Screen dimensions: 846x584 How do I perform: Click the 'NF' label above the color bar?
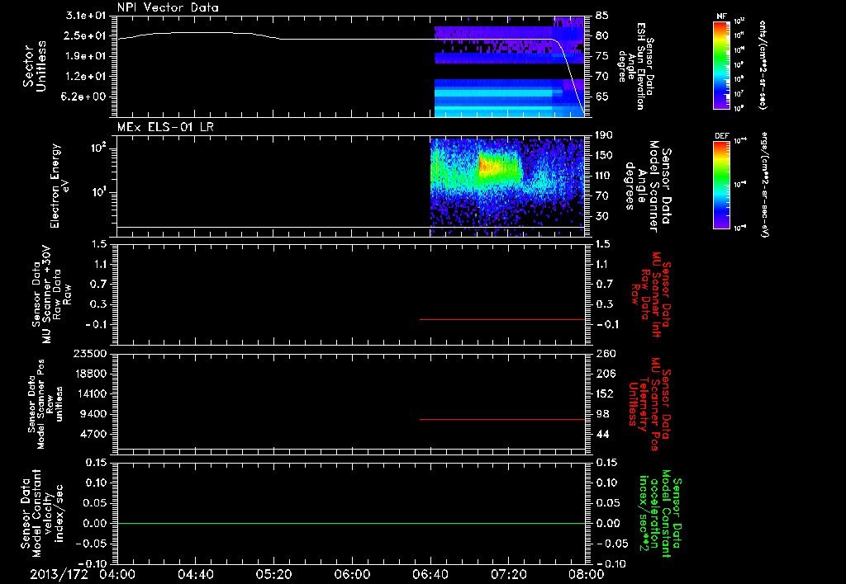pos(722,16)
